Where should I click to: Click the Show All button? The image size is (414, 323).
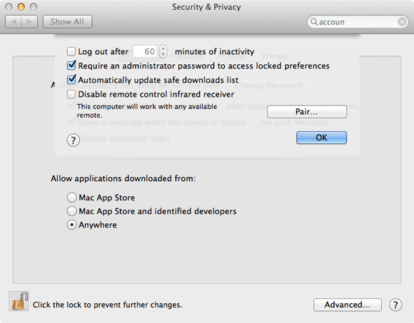tap(67, 21)
